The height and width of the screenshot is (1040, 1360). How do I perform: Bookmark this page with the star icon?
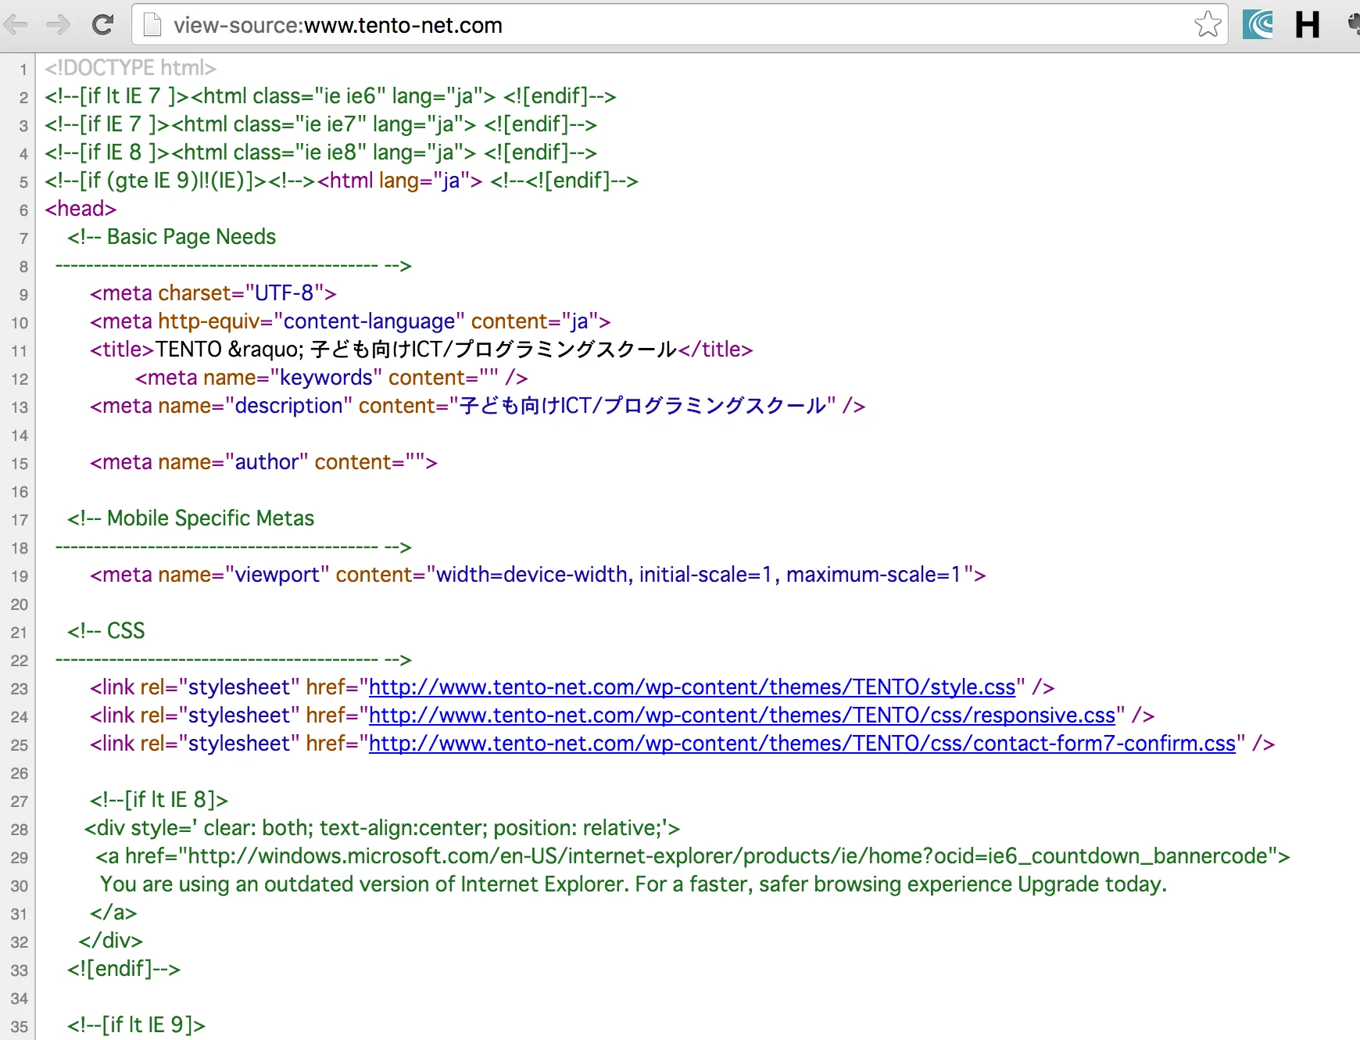[1207, 25]
